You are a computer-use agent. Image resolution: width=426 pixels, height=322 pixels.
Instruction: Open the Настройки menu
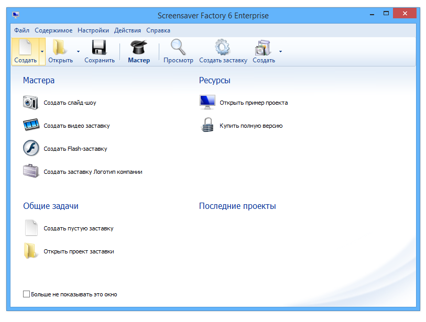pyautogui.click(x=93, y=30)
